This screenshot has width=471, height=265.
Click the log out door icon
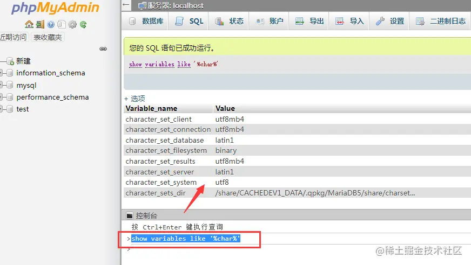tap(40, 24)
